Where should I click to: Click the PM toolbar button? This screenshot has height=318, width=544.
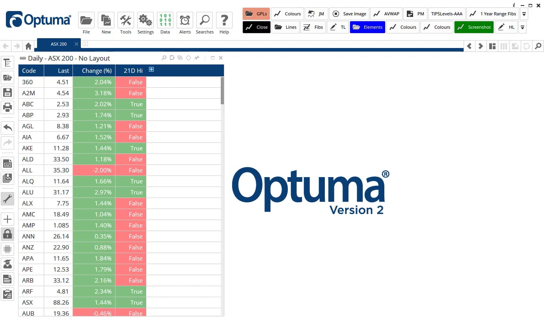pyautogui.click(x=415, y=14)
